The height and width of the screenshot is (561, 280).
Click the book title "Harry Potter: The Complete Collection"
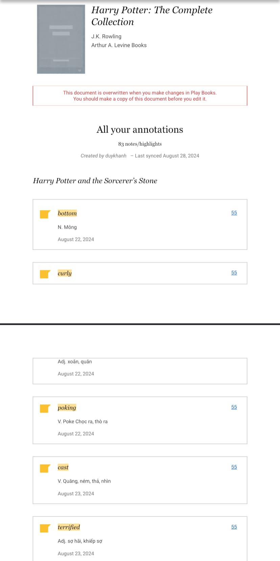coord(152,16)
